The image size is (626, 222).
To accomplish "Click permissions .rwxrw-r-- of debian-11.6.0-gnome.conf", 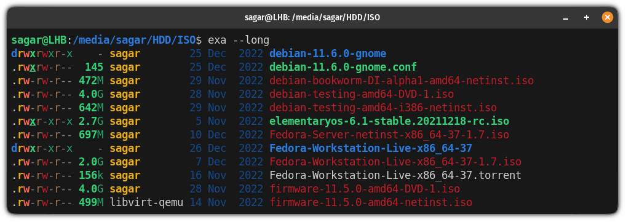I will pyautogui.click(x=42, y=67).
